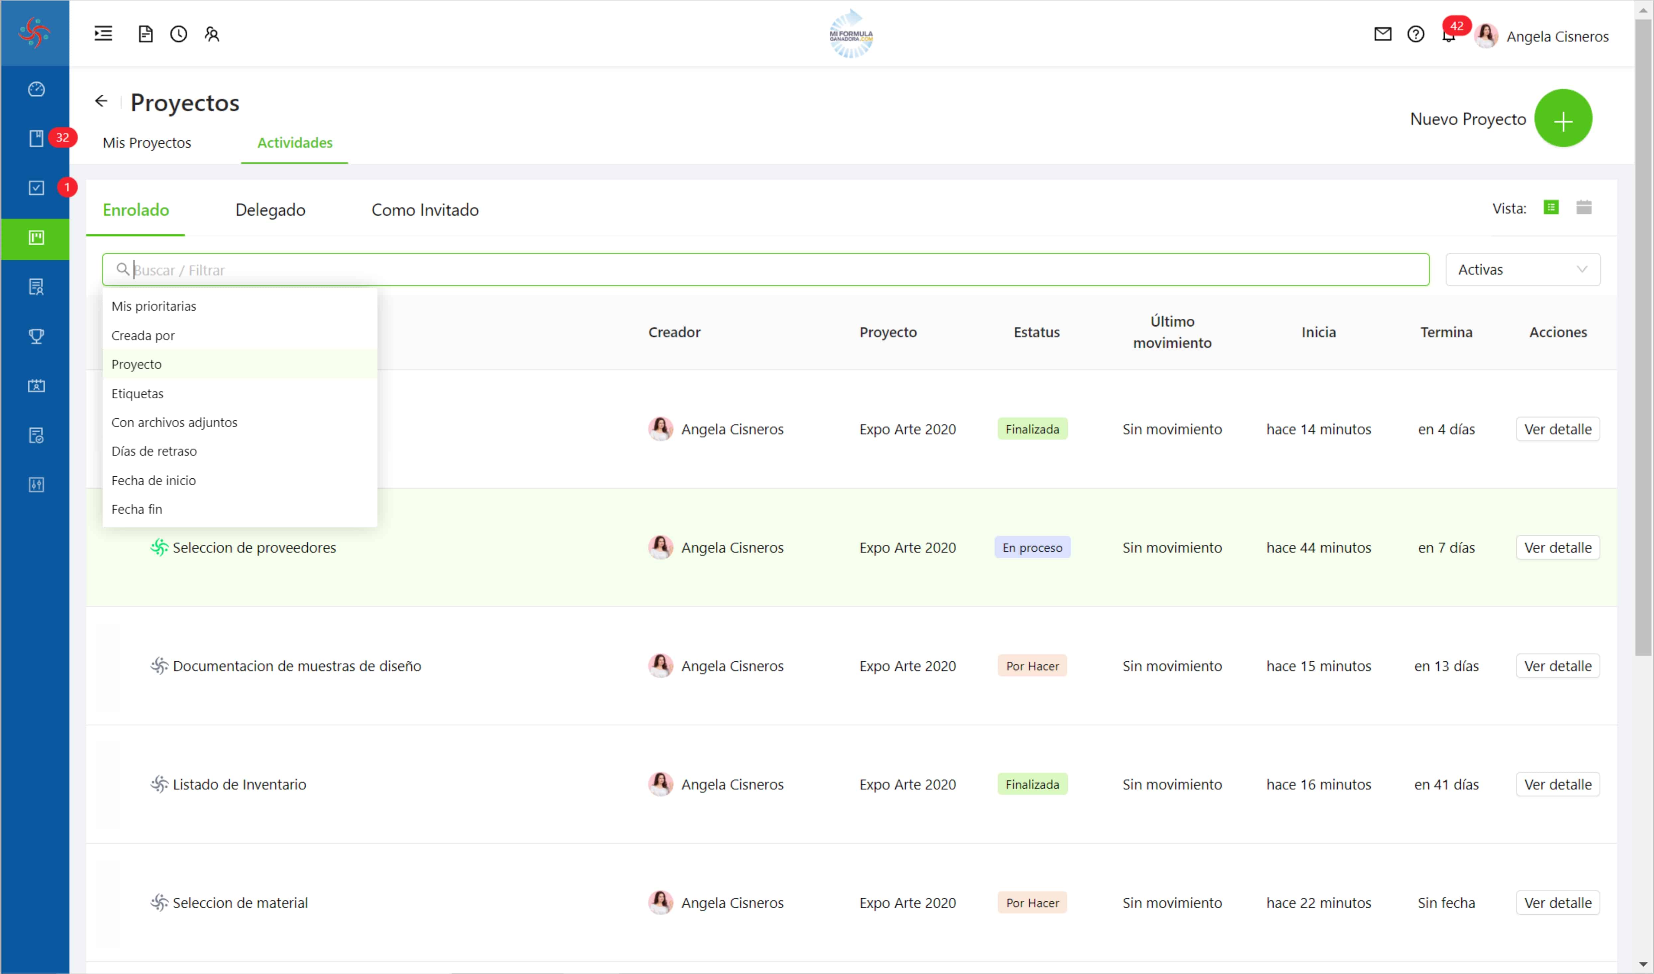The image size is (1654, 974).
Task: Go back with the arrow beside Proyectos
Action: click(100, 100)
